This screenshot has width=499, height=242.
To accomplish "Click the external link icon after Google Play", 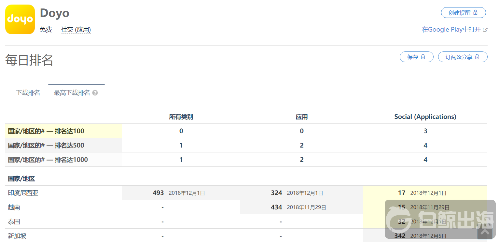I will click(485, 30).
